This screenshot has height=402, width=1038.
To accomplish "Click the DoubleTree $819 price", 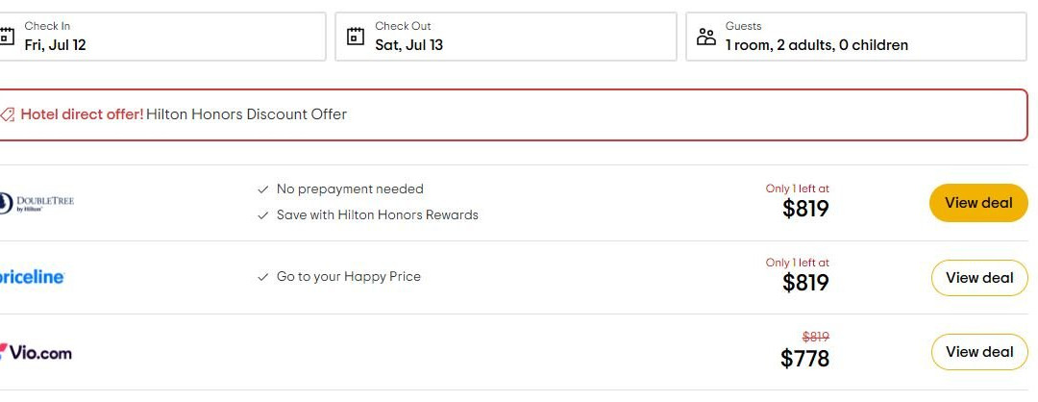I will click(x=804, y=208).
